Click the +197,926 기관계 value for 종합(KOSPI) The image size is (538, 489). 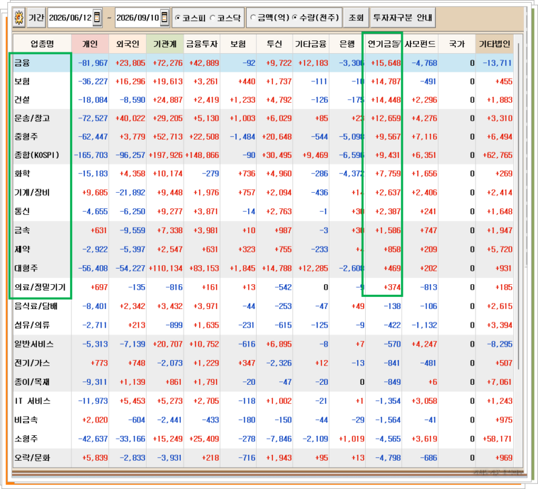(x=165, y=155)
